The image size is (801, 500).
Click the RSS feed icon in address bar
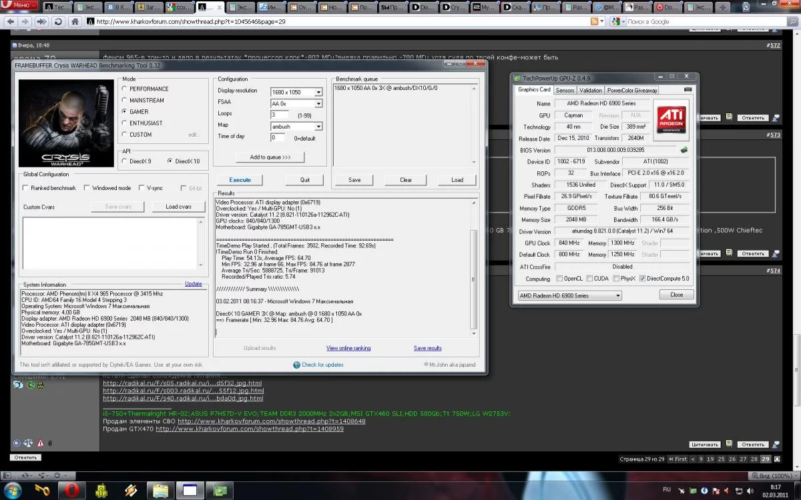[594, 21]
